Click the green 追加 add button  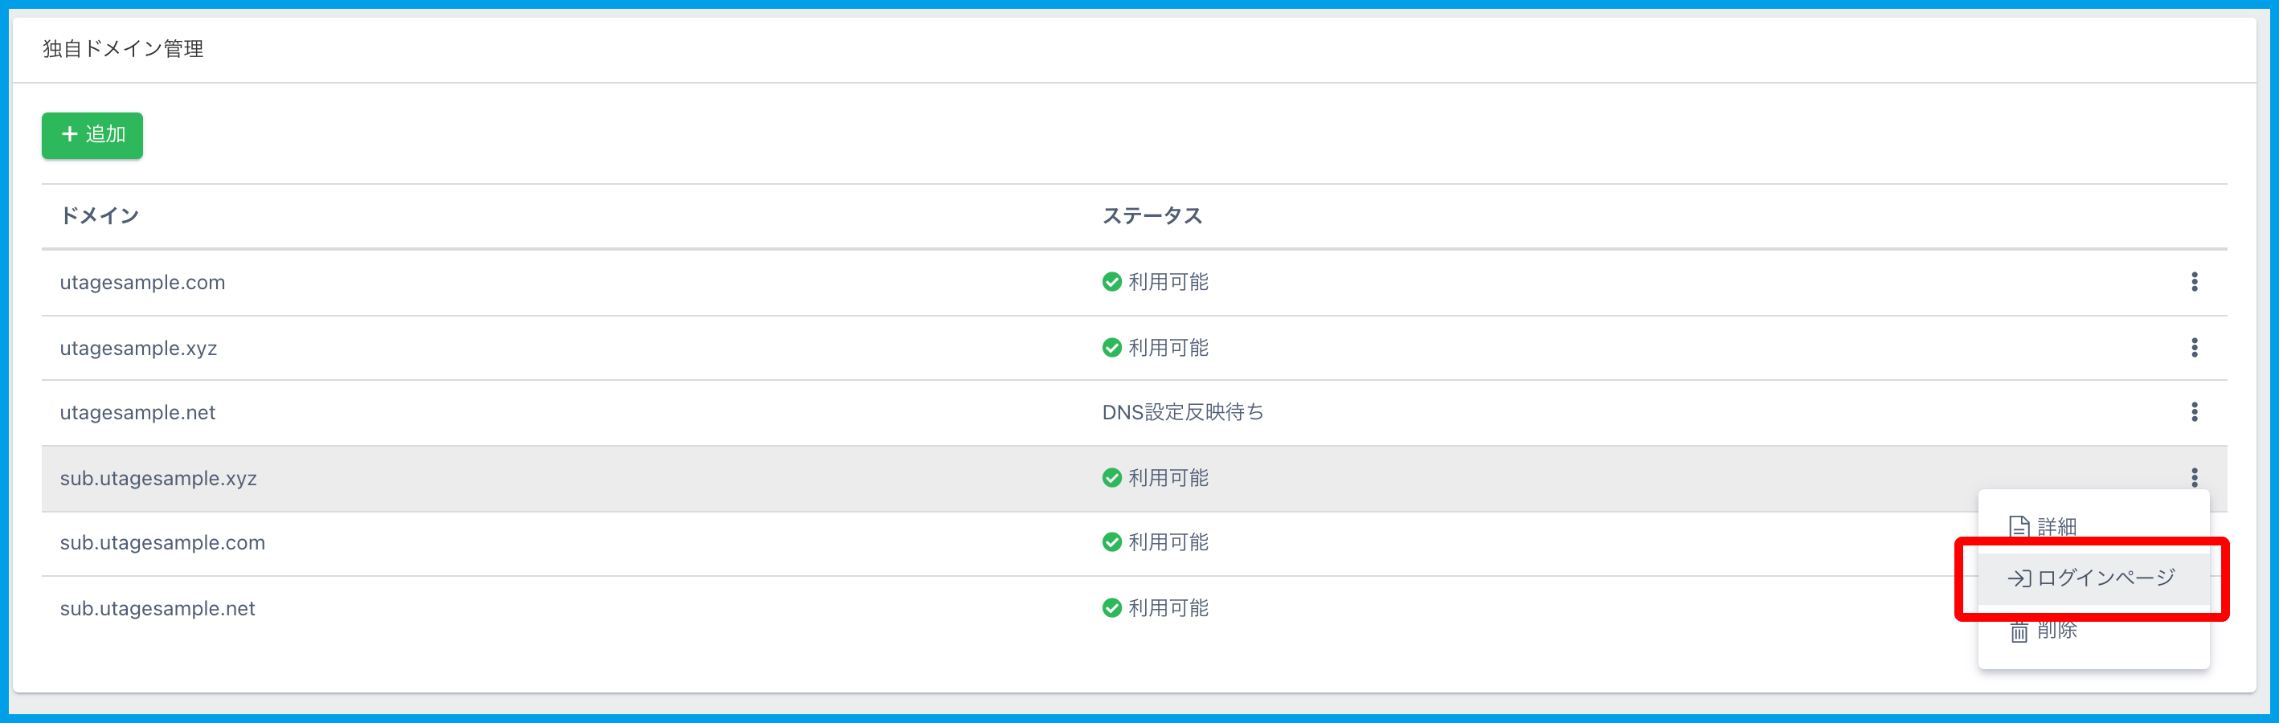(x=92, y=136)
